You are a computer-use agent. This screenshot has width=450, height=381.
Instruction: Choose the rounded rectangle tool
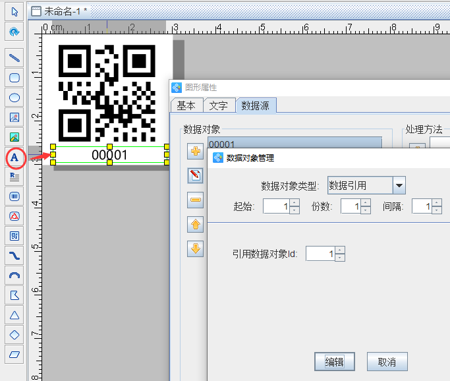[14, 77]
